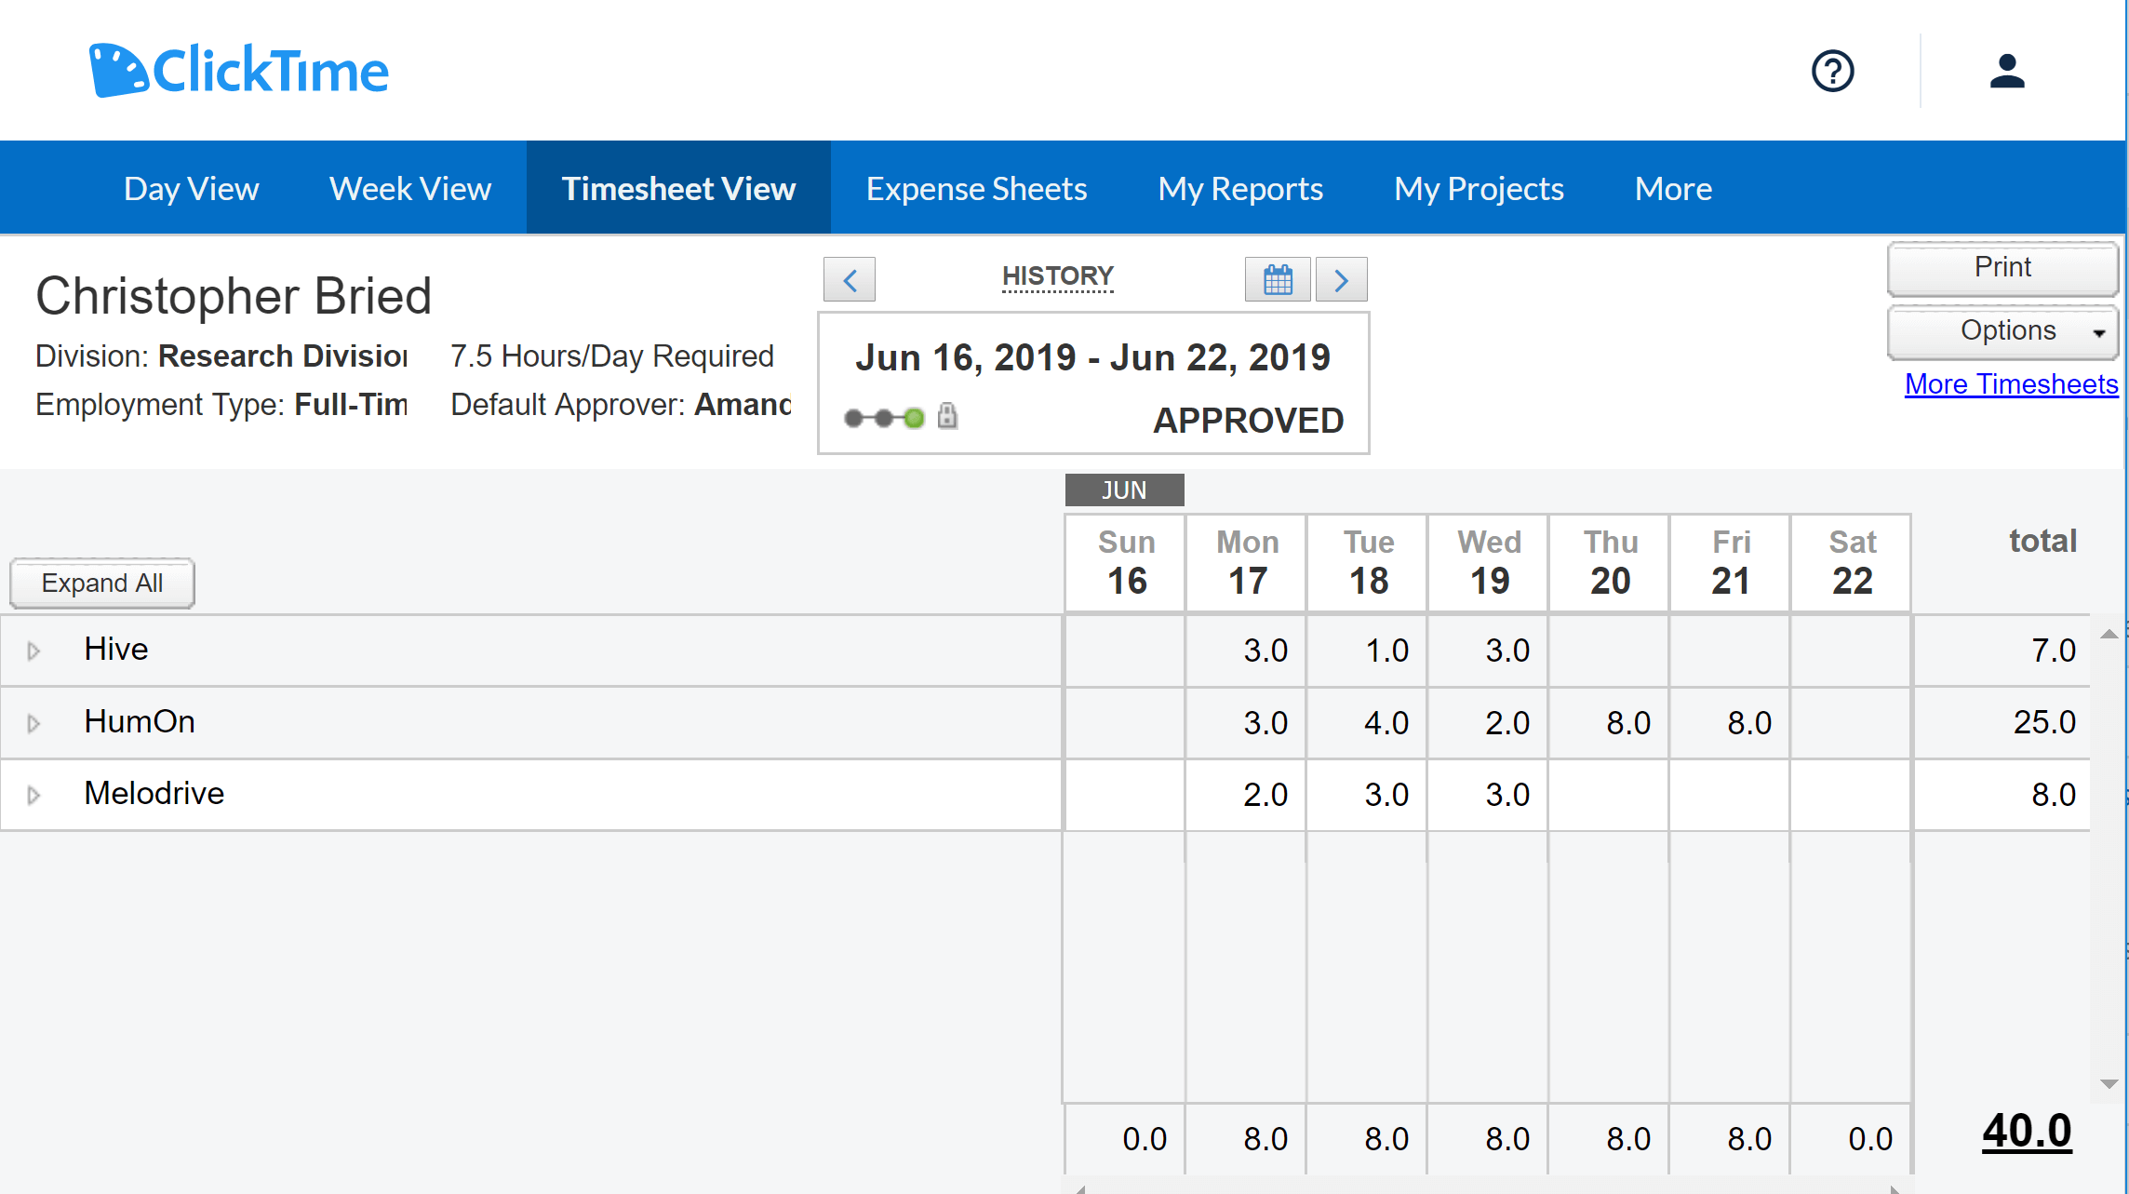Click the lock icon beside the approval progress
Screen dimensions: 2129x1194
coord(946,417)
